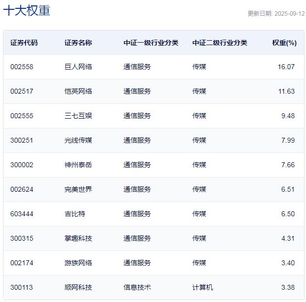Open 完美世界 entry
This screenshot has height=302, width=306.
tap(78, 189)
